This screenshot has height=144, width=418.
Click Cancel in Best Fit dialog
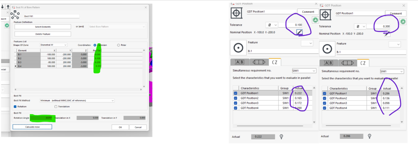(x=138, y=127)
